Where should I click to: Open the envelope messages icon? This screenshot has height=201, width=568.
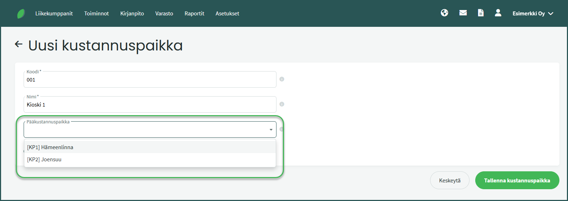(x=463, y=13)
